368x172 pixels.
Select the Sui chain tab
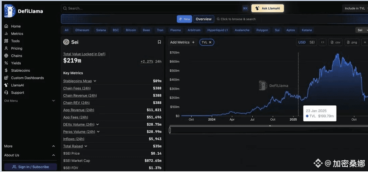pyautogui.click(x=277, y=30)
